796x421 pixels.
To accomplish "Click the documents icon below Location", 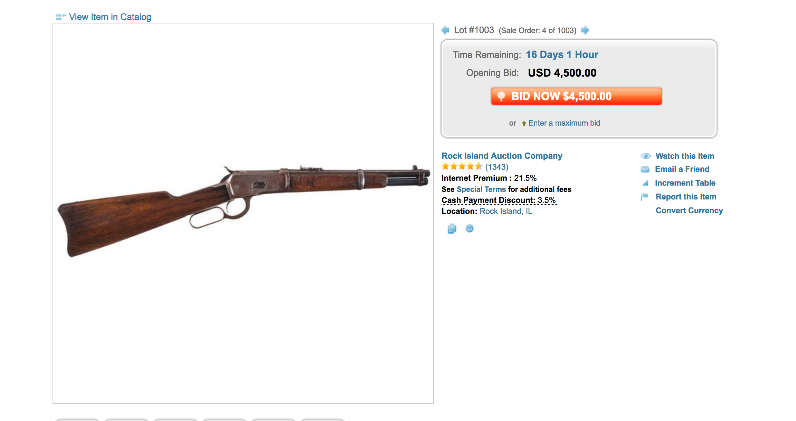I will coord(452,228).
